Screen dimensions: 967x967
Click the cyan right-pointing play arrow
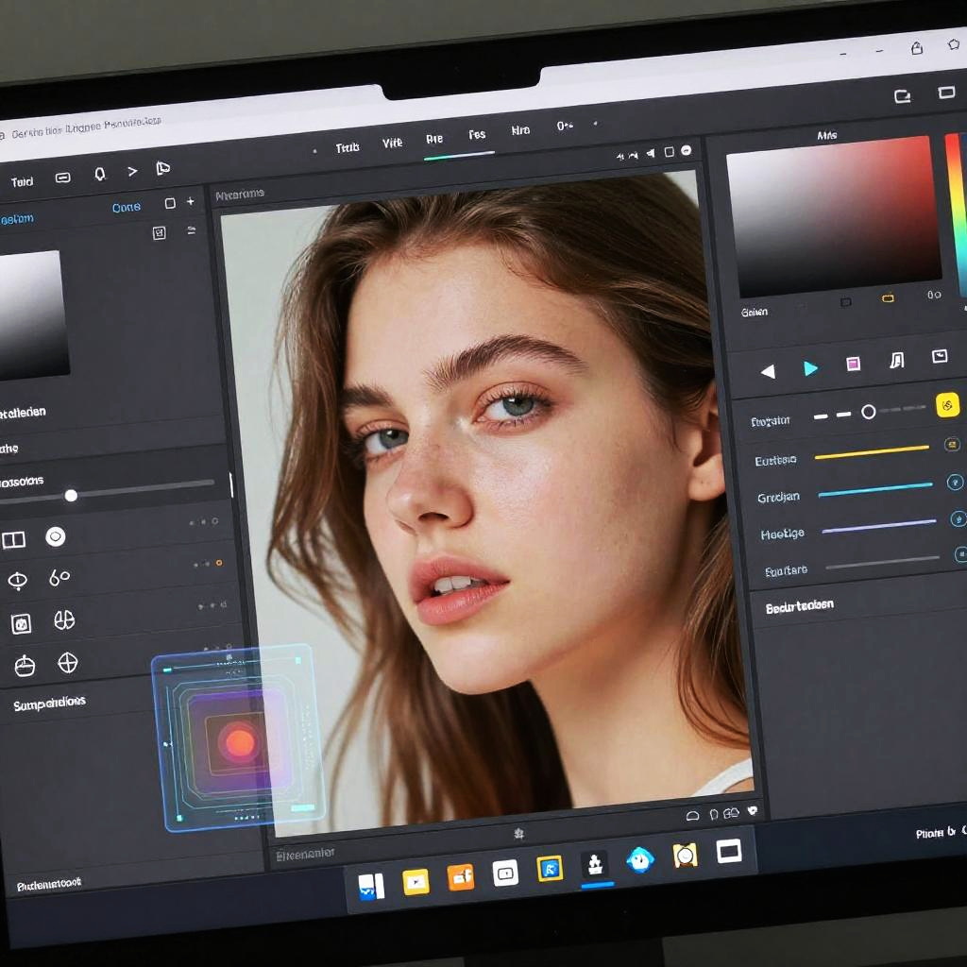pyautogui.click(x=810, y=368)
